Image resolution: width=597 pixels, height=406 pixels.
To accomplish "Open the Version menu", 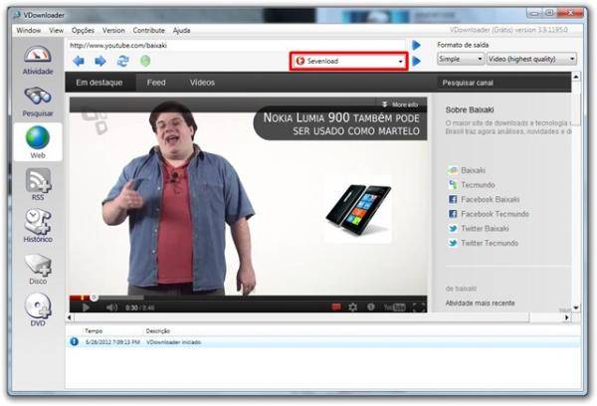I will tap(113, 30).
